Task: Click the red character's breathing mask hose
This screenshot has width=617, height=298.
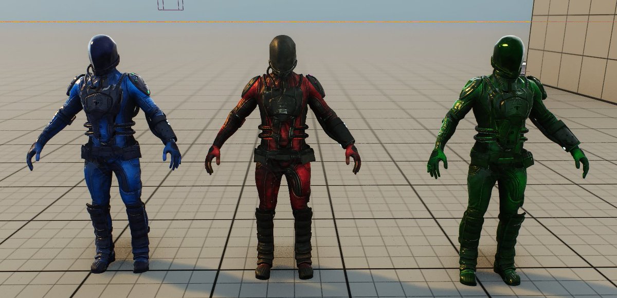Action: click(x=270, y=72)
